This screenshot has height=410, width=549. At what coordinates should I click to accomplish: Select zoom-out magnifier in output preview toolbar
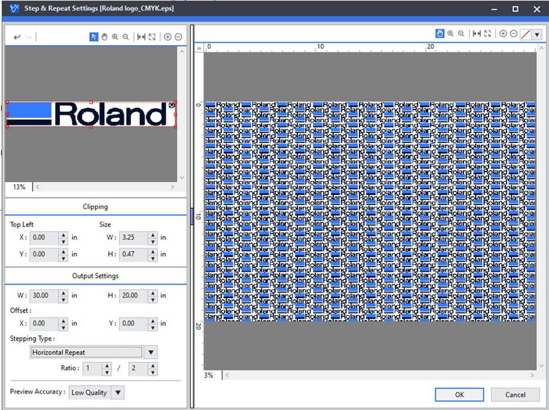[461, 33]
